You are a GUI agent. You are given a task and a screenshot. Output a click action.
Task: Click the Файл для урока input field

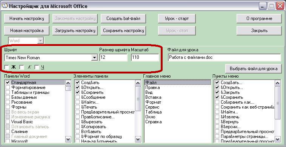(224, 58)
